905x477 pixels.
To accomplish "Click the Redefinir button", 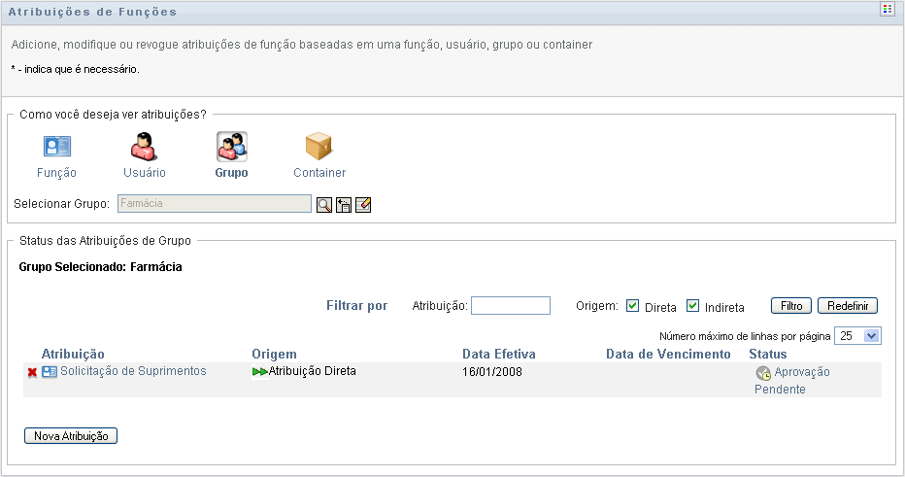I will pos(848,306).
